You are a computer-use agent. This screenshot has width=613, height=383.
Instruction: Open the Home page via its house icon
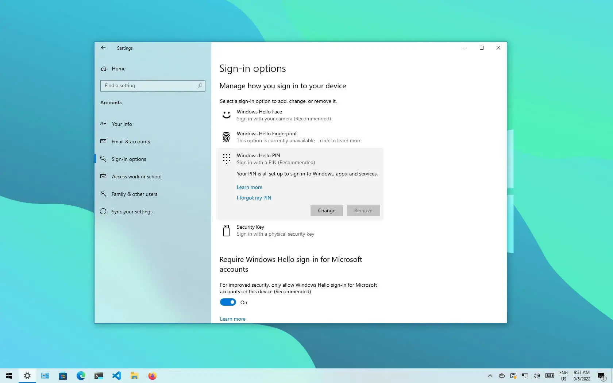[x=104, y=69]
